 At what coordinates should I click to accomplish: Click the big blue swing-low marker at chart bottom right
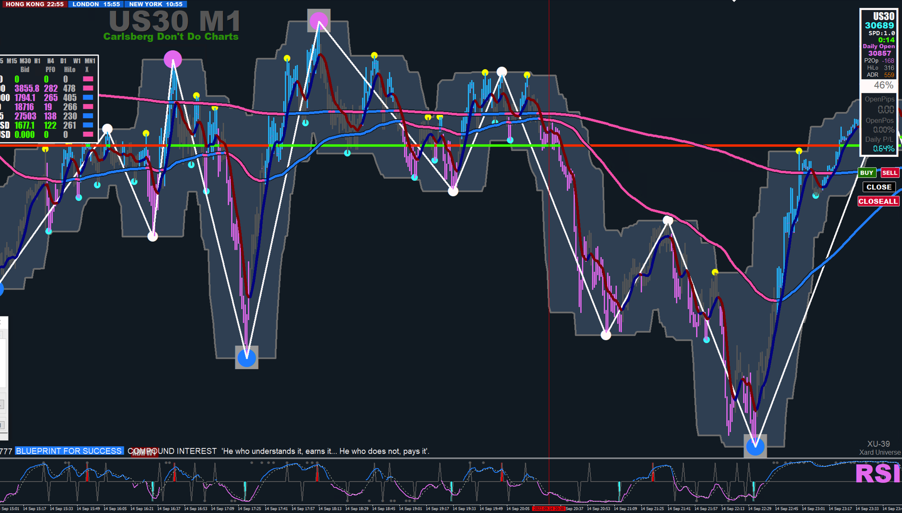tap(755, 446)
